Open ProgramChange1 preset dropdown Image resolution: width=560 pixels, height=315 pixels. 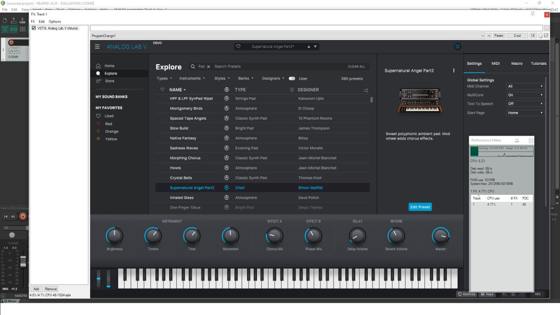tap(288, 36)
